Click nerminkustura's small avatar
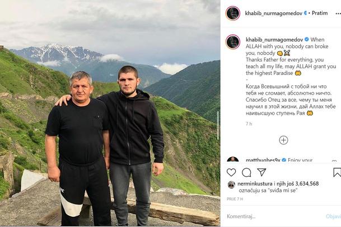 pyautogui.click(x=231, y=185)
